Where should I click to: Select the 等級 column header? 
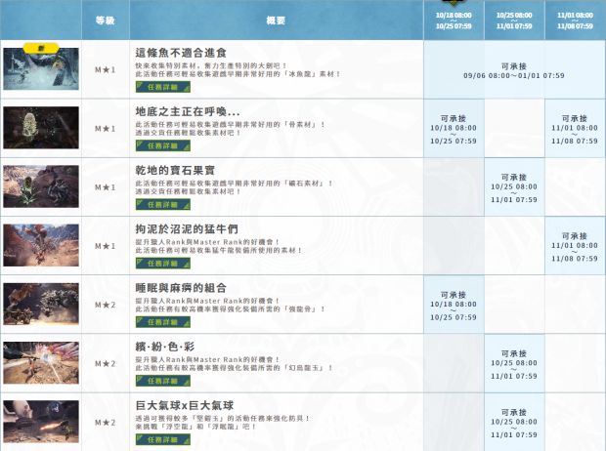pos(106,20)
